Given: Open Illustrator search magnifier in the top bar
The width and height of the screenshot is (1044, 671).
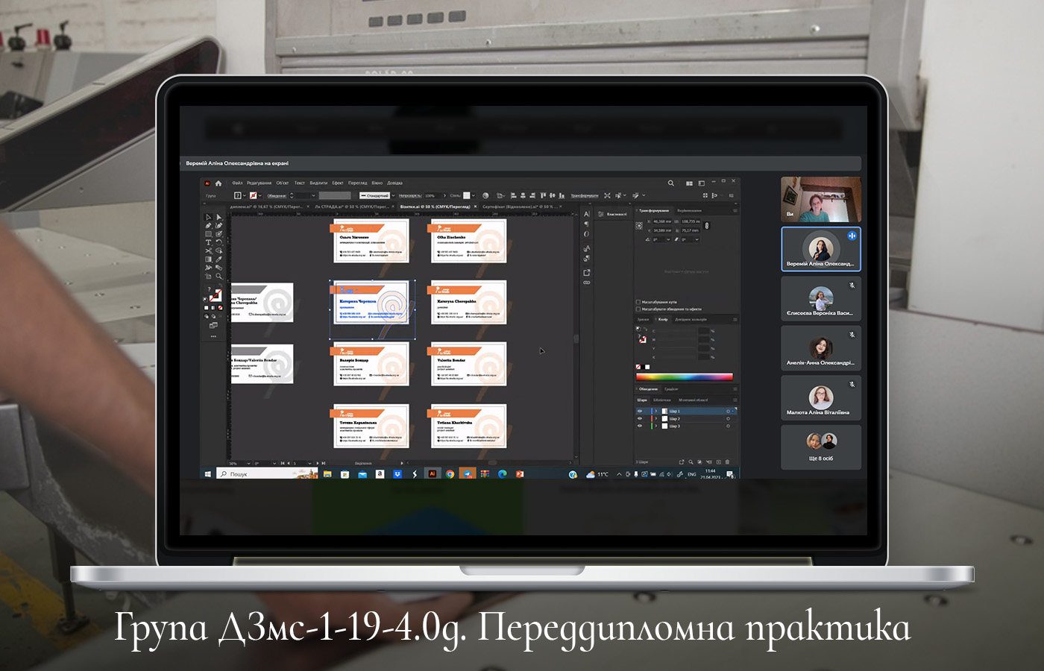Looking at the screenshot, I should click(x=671, y=183).
